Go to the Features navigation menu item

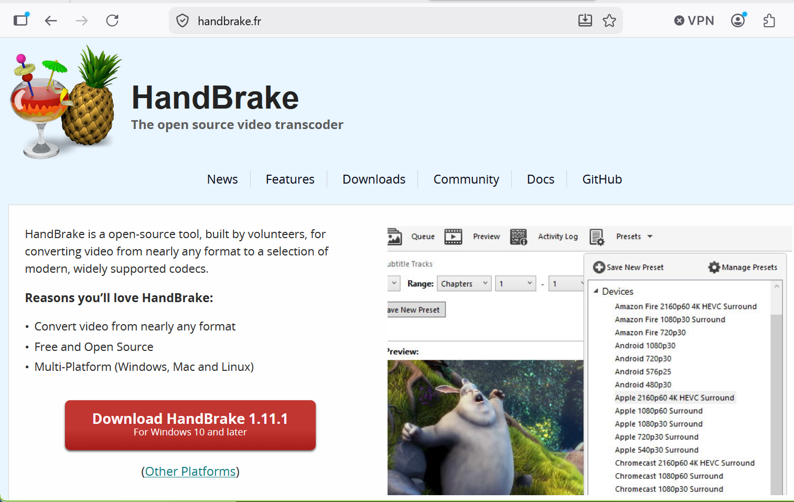point(289,179)
